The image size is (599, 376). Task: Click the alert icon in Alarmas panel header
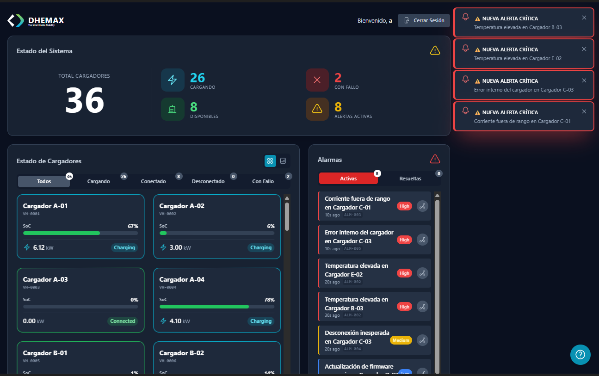pos(434,159)
